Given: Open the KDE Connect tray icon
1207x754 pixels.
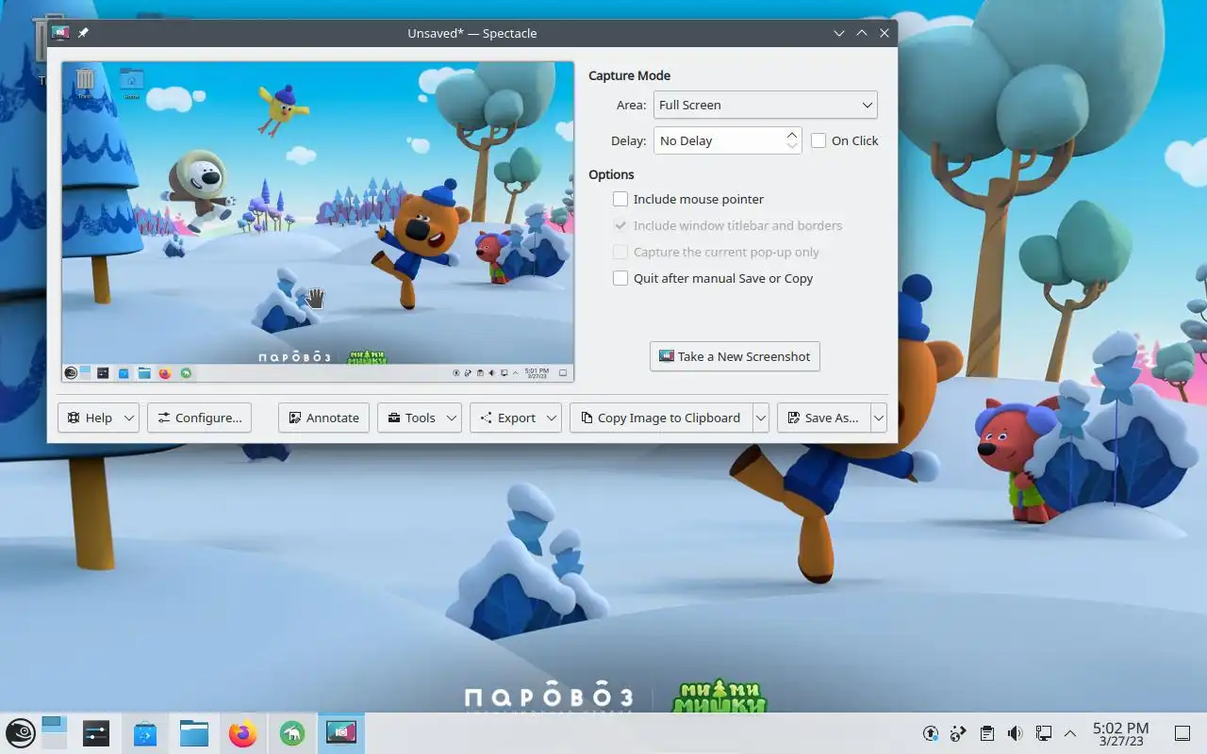Looking at the screenshot, I should click(x=959, y=733).
